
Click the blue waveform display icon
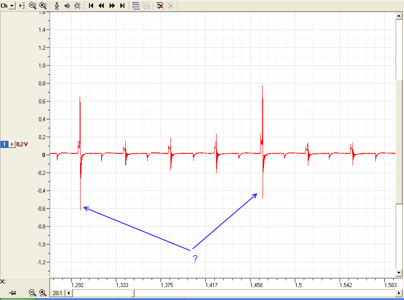click(x=136, y=6)
